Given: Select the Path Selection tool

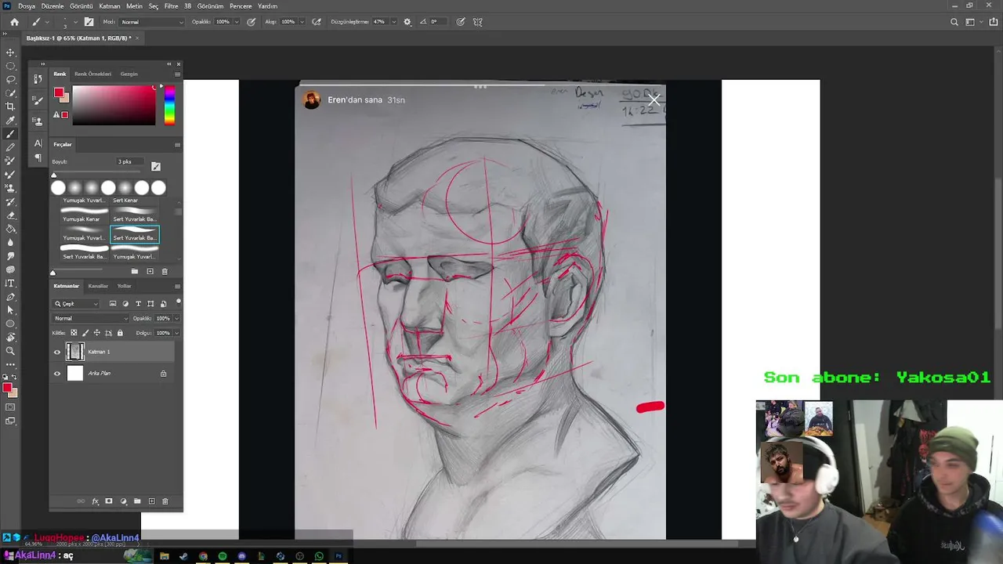Looking at the screenshot, I should (10, 310).
